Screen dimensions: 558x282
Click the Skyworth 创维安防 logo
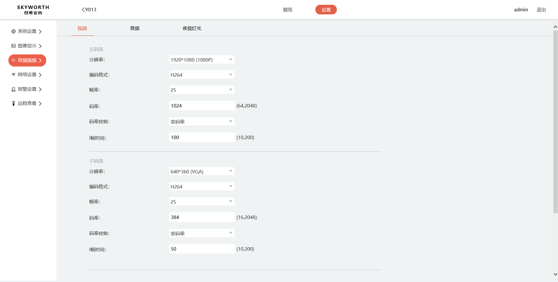coord(33,10)
